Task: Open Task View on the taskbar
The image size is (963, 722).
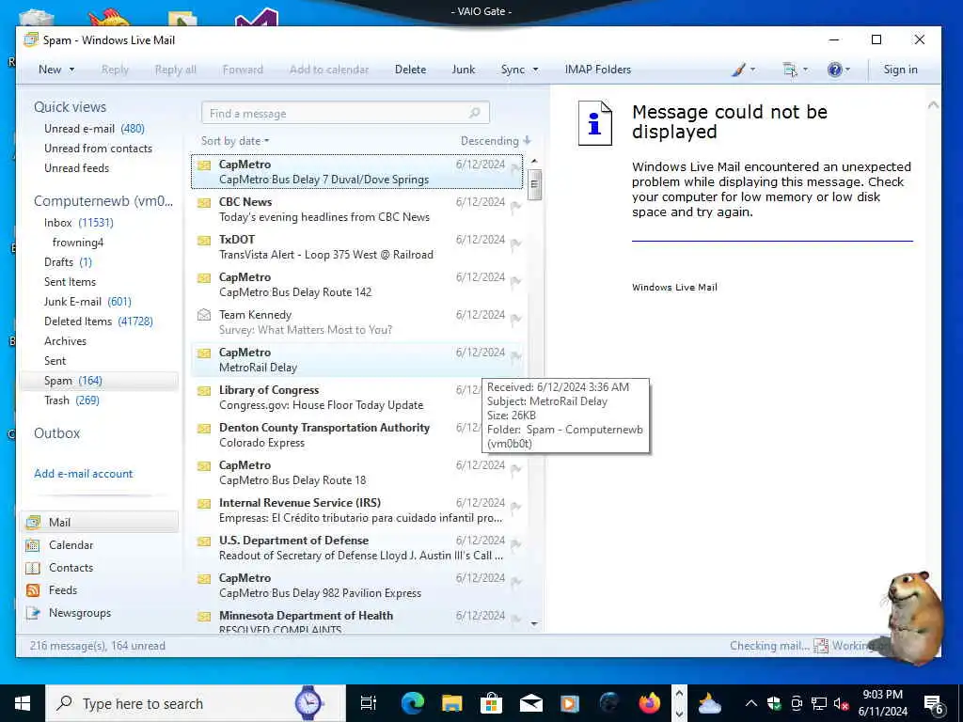Action: [x=368, y=703]
